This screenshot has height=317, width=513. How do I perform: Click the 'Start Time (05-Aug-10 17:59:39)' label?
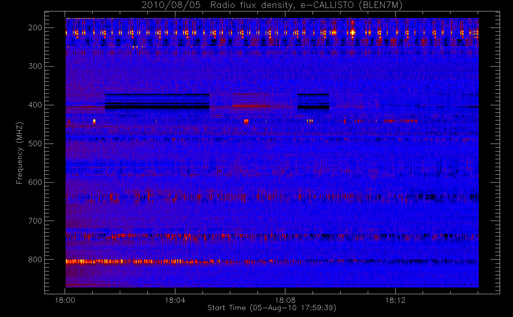(x=272, y=308)
